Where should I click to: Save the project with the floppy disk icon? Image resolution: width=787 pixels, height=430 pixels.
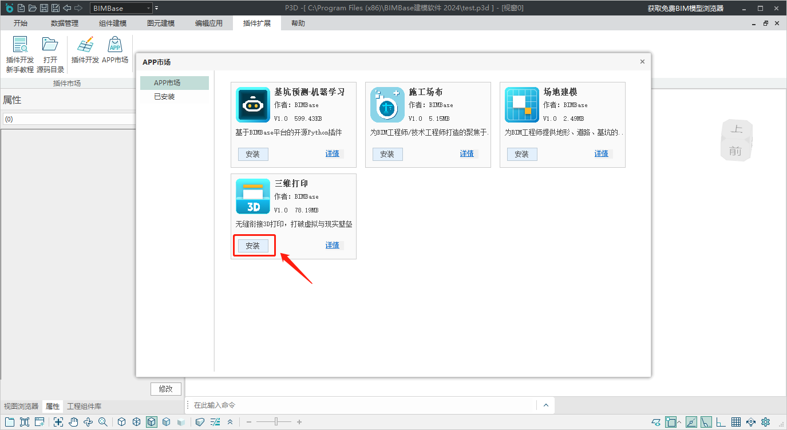tap(43, 8)
